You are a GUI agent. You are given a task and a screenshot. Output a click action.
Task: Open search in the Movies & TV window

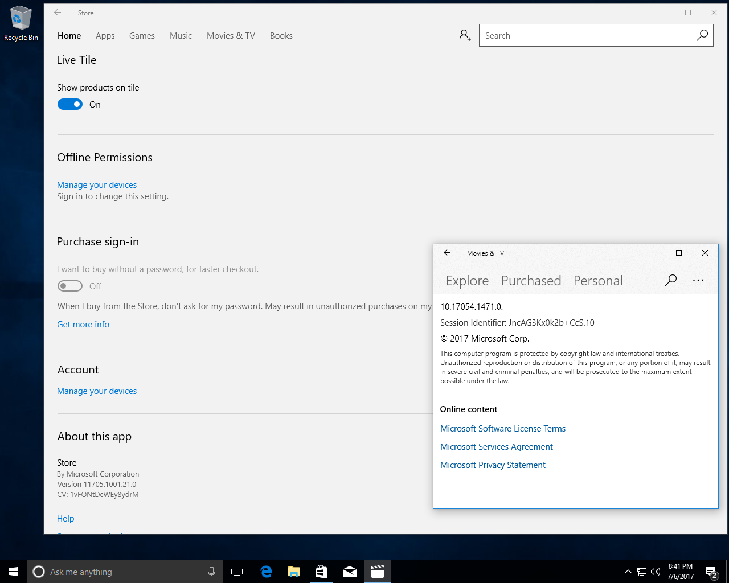671,280
